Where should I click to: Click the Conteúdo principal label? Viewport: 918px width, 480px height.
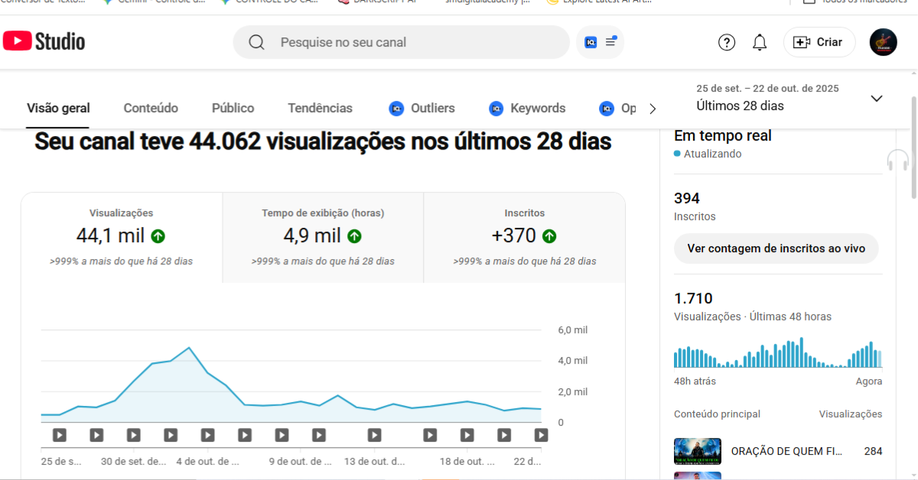(x=717, y=414)
